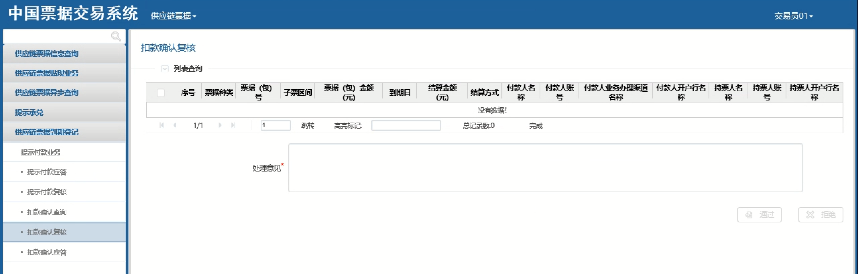Image resolution: width=858 pixels, height=274 pixels.
Task: Go to the next page arrow
Action: coord(220,125)
